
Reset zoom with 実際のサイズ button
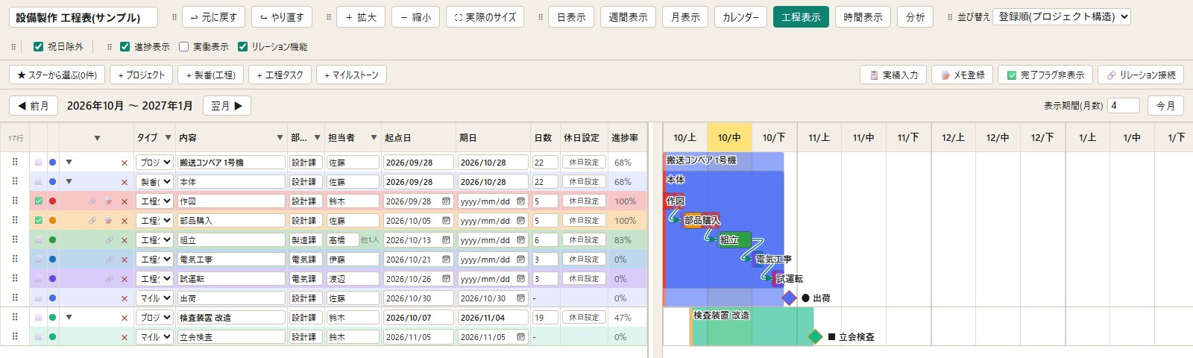(x=485, y=17)
